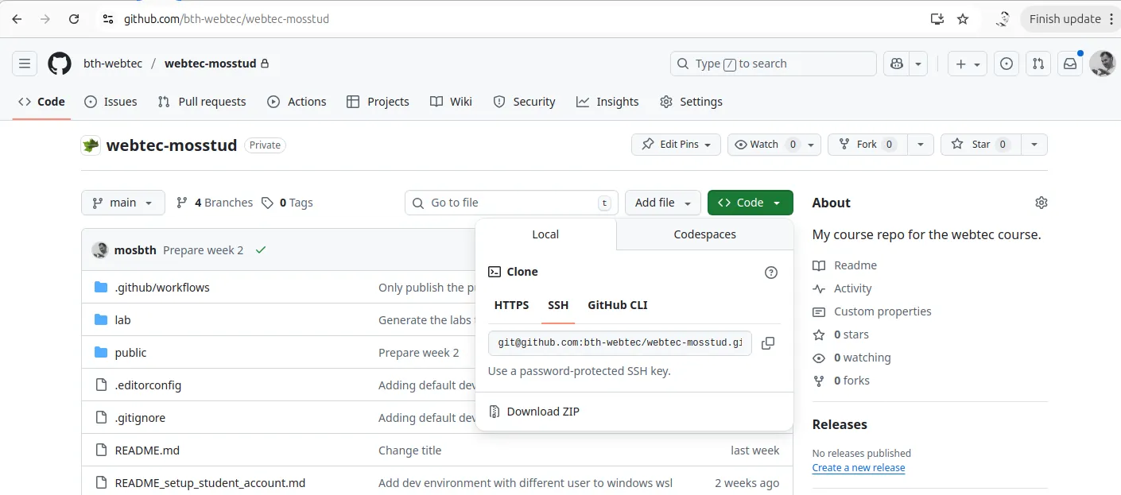
Task: Open the Edit Pins dropdown
Action: pyautogui.click(x=677, y=144)
